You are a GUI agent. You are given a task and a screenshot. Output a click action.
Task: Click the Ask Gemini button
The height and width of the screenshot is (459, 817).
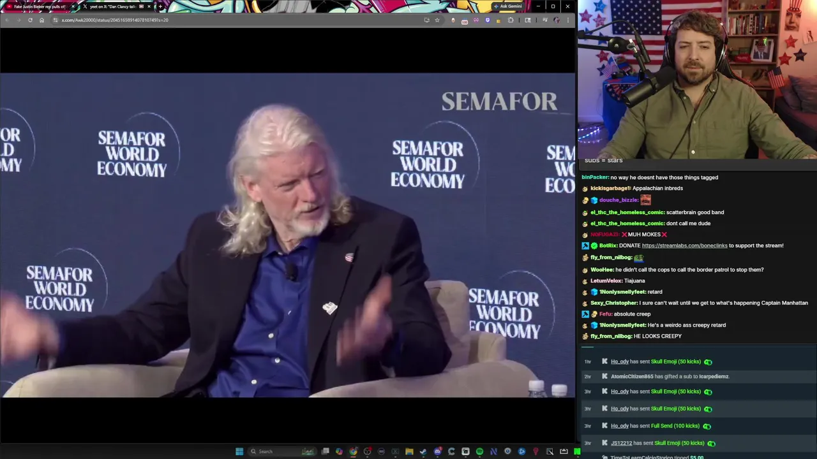(507, 6)
